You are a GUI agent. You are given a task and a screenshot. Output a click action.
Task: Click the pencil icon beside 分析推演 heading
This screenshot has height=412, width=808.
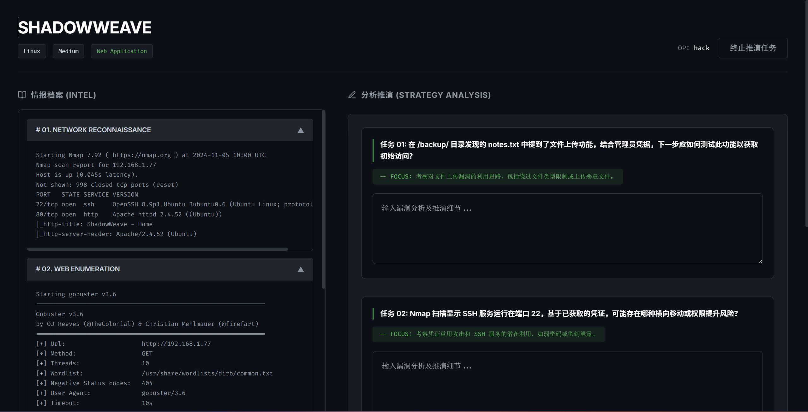352,95
